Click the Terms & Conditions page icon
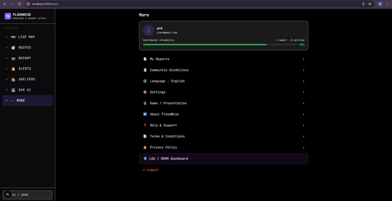Image resolution: width=392 pixels, height=201 pixels. point(145,136)
